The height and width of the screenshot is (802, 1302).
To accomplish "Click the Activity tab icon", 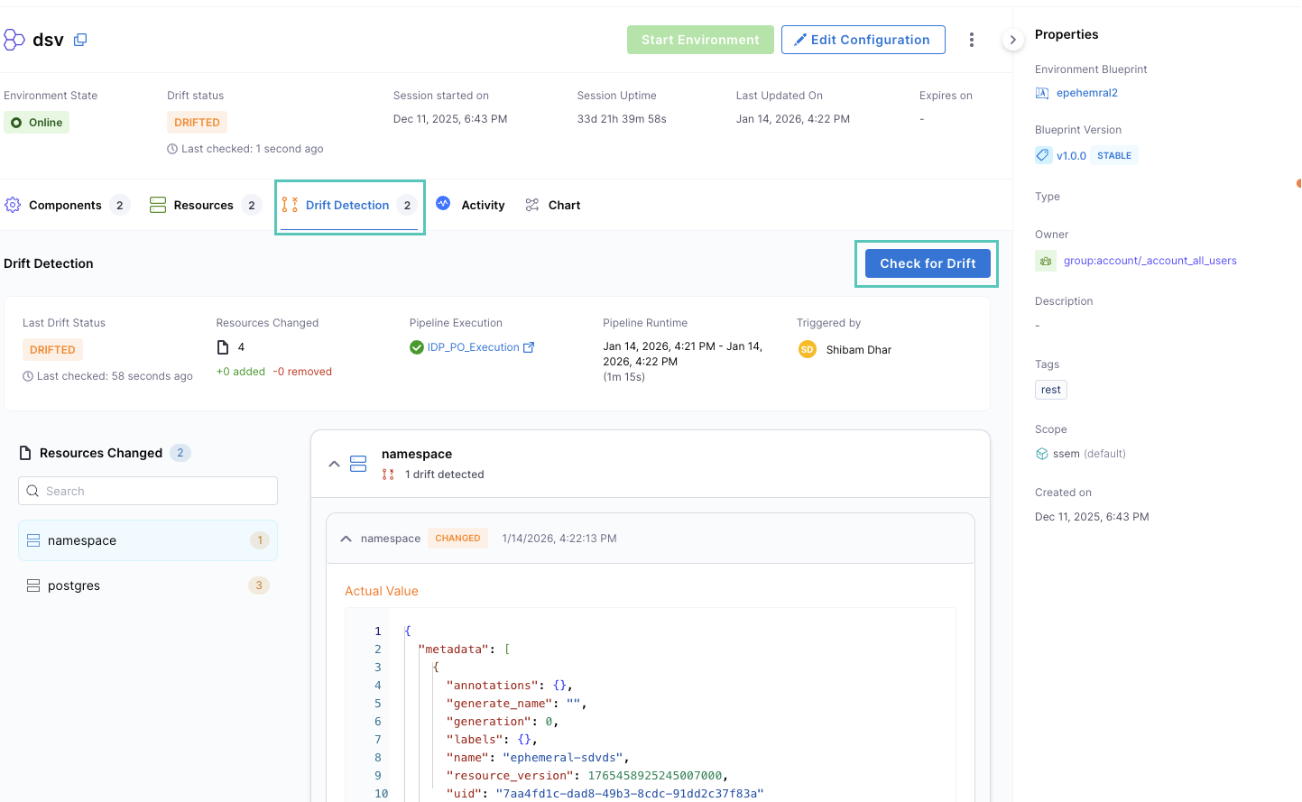I will 443,204.
